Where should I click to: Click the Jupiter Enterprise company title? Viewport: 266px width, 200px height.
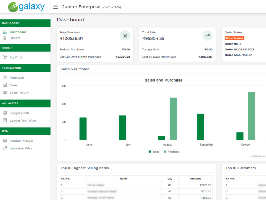tap(81, 7)
